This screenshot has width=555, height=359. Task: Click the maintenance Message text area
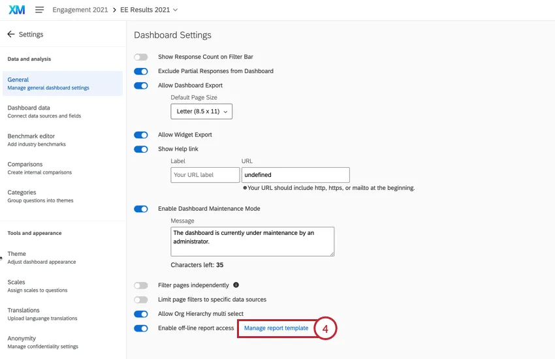pos(252,241)
